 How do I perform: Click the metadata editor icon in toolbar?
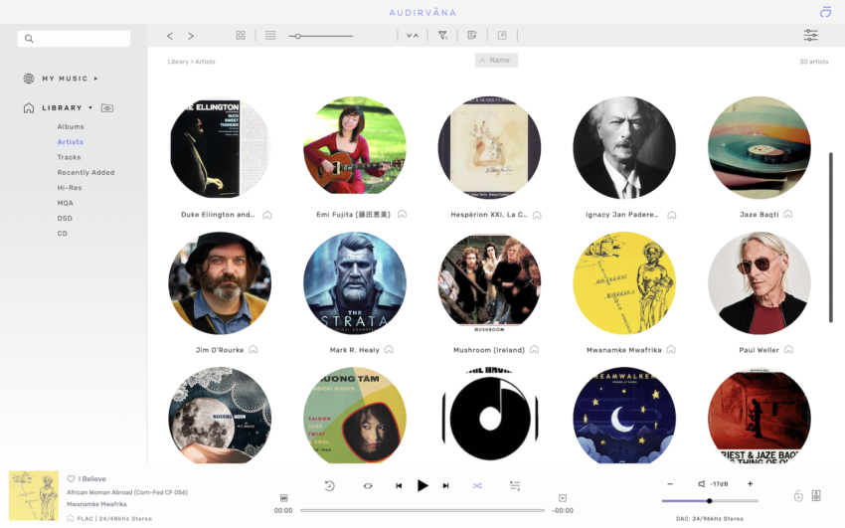[472, 35]
